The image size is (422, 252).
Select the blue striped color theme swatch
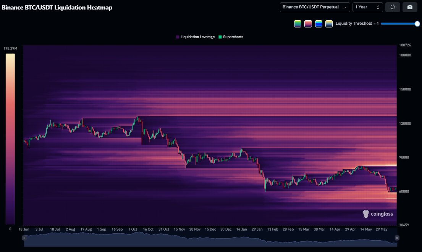tap(319, 24)
